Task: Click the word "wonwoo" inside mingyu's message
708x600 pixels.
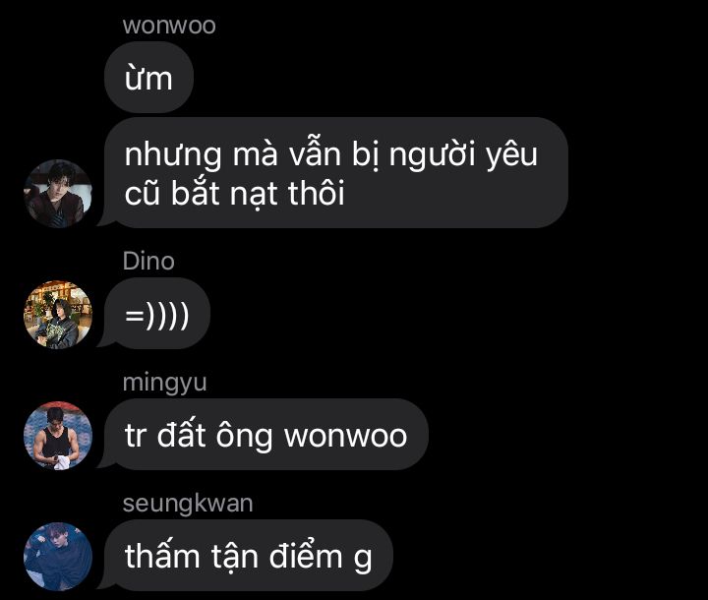Action: pos(346,436)
